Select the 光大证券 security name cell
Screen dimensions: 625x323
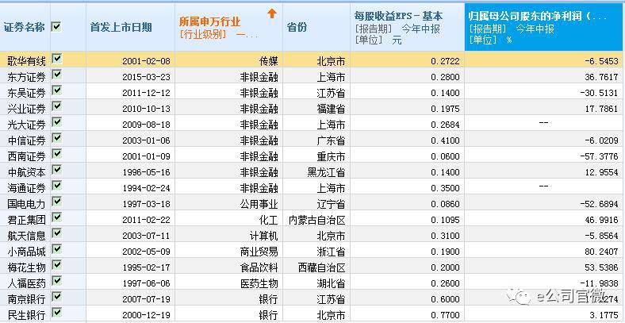pyautogui.click(x=25, y=125)
